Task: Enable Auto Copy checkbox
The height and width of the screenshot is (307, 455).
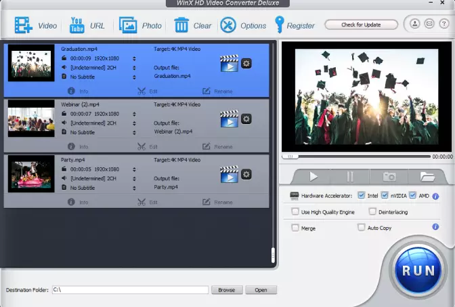Action: [362, 228]
